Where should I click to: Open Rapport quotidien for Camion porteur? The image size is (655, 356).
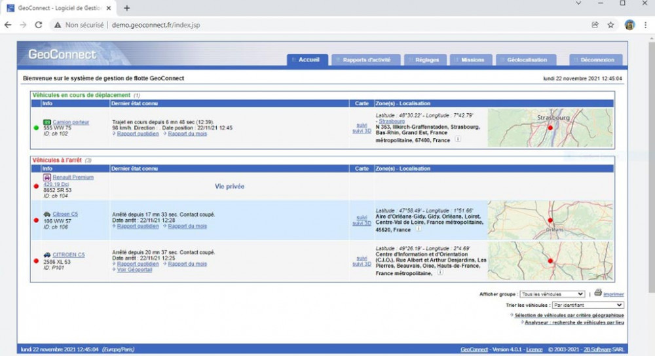tap(138, 133)
